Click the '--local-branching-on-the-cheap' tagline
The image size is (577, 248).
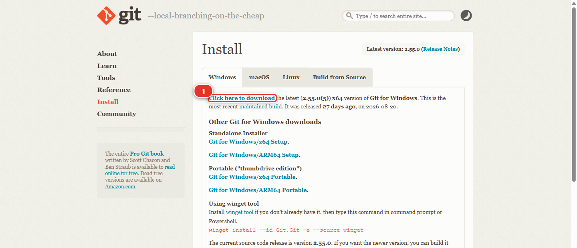pos(206,16)
